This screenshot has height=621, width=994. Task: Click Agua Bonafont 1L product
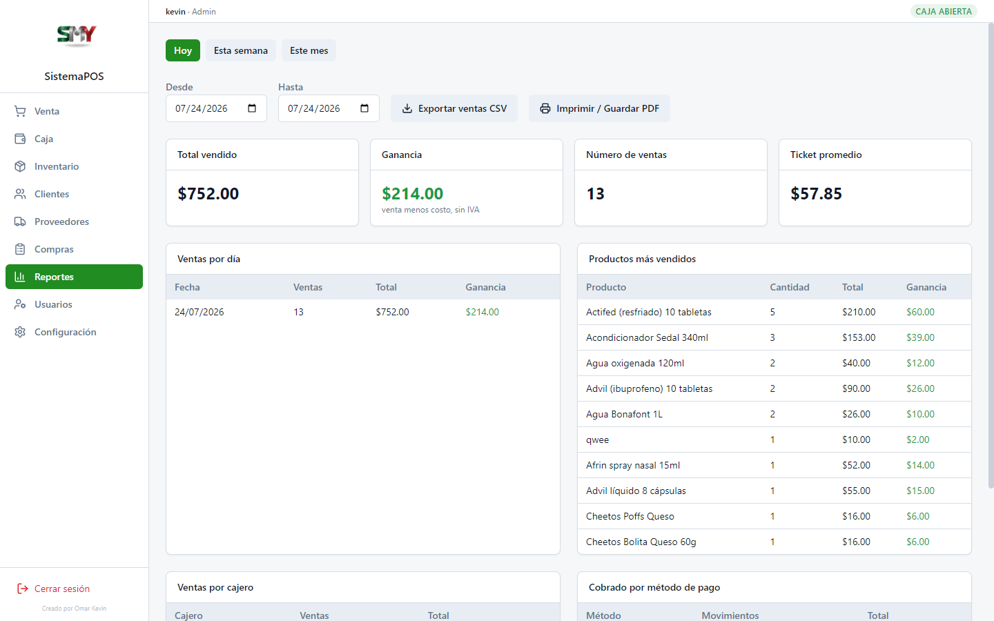tap(624, 414)
